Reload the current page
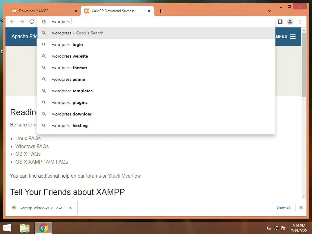Viewport: 312px width, 234px height. 32,22
